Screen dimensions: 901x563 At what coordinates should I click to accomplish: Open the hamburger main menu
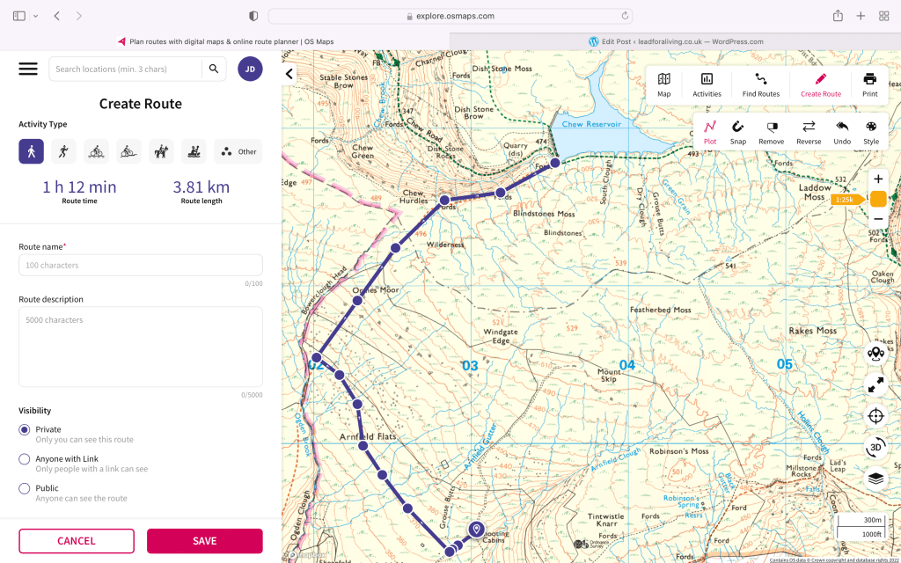coord(28,69)
